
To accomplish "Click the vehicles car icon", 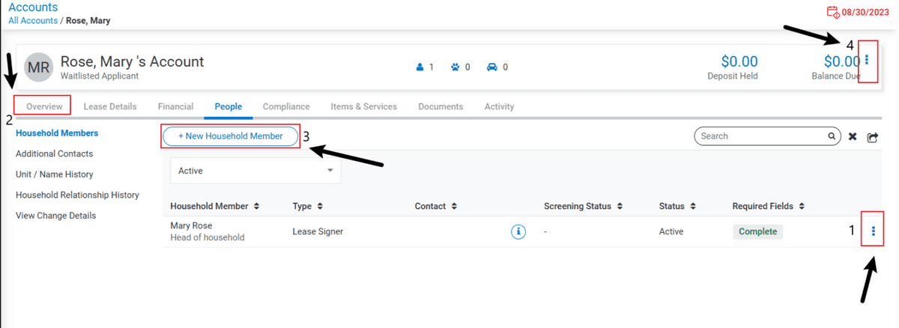I will tap(491, 67).
